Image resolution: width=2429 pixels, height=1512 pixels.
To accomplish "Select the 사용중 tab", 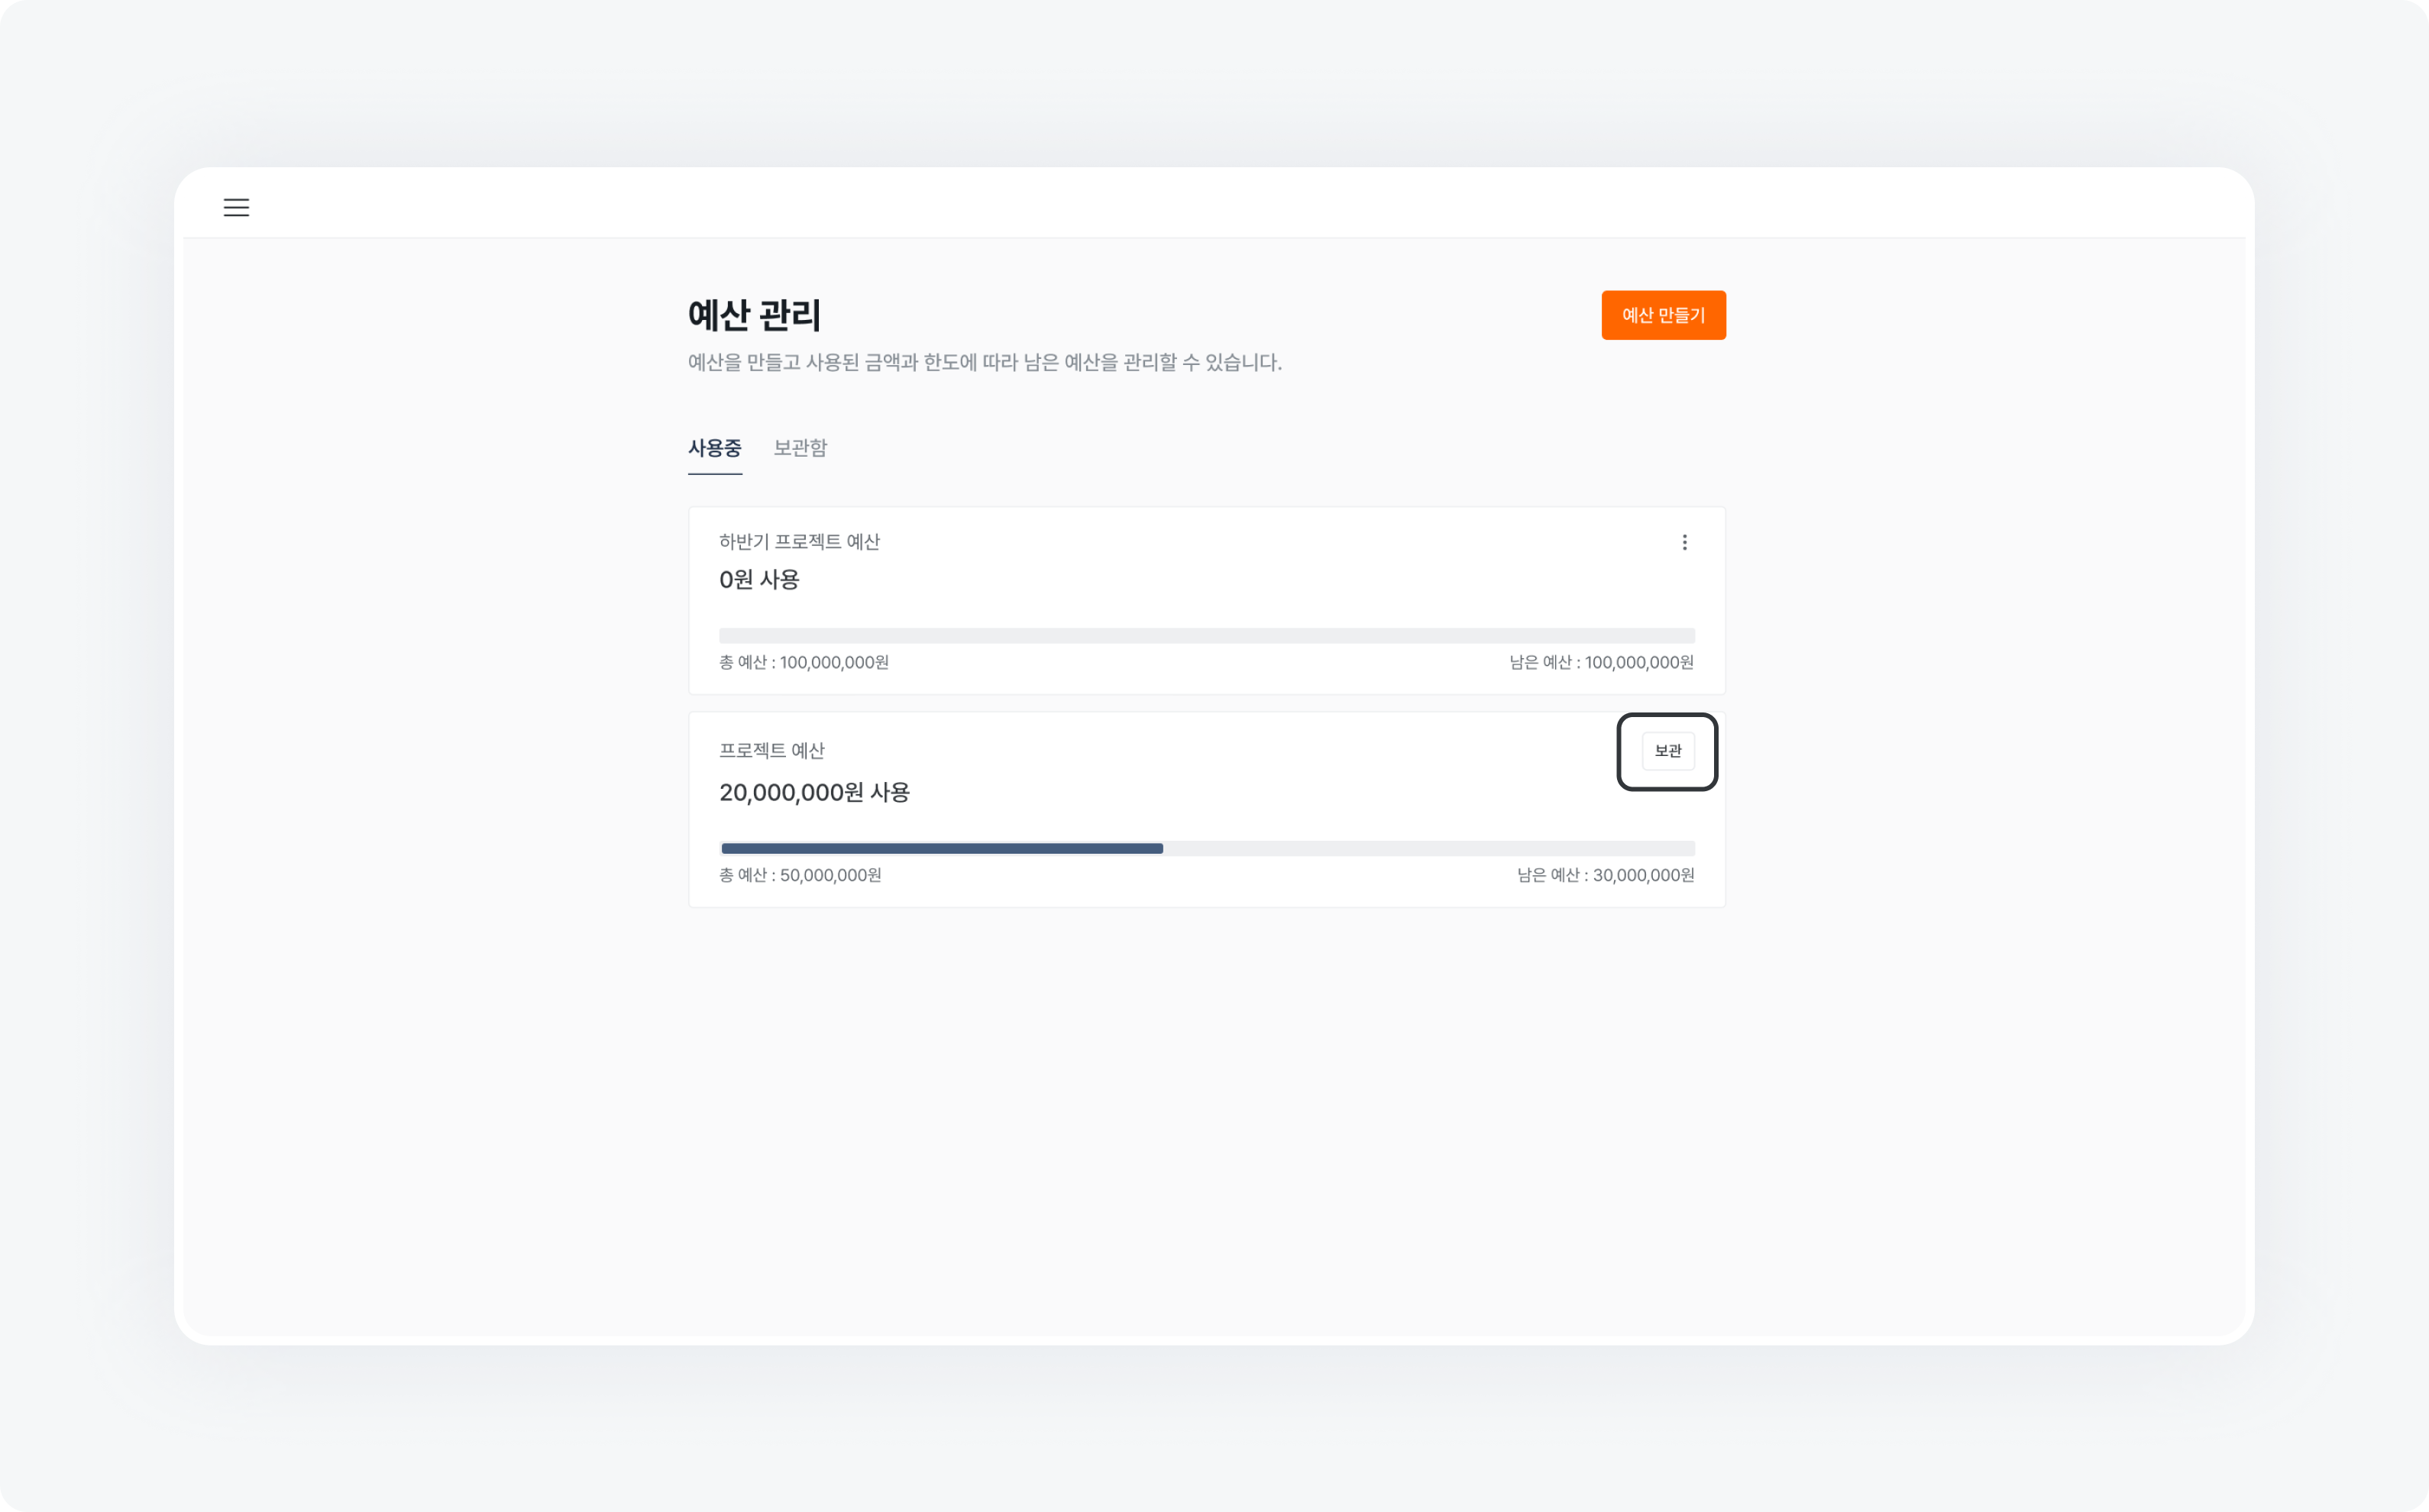I will pos(714,448).
